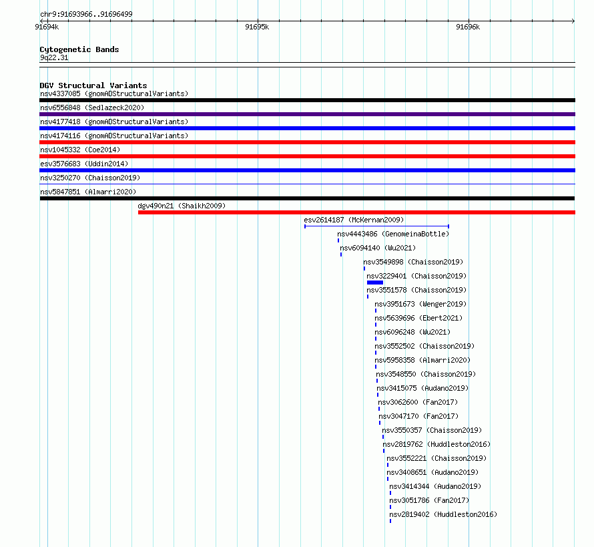Open nsv3062600 (Fan2017) label
594x547 pixels.
418,402
